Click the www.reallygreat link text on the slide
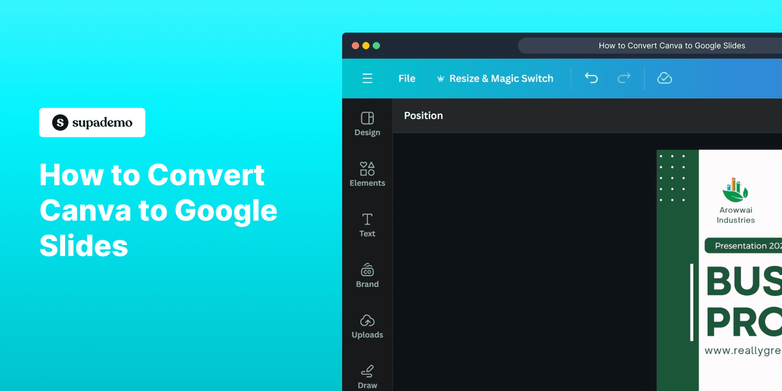Image resolution: width=782 pixels, height=391 pixels. point(743,349)
